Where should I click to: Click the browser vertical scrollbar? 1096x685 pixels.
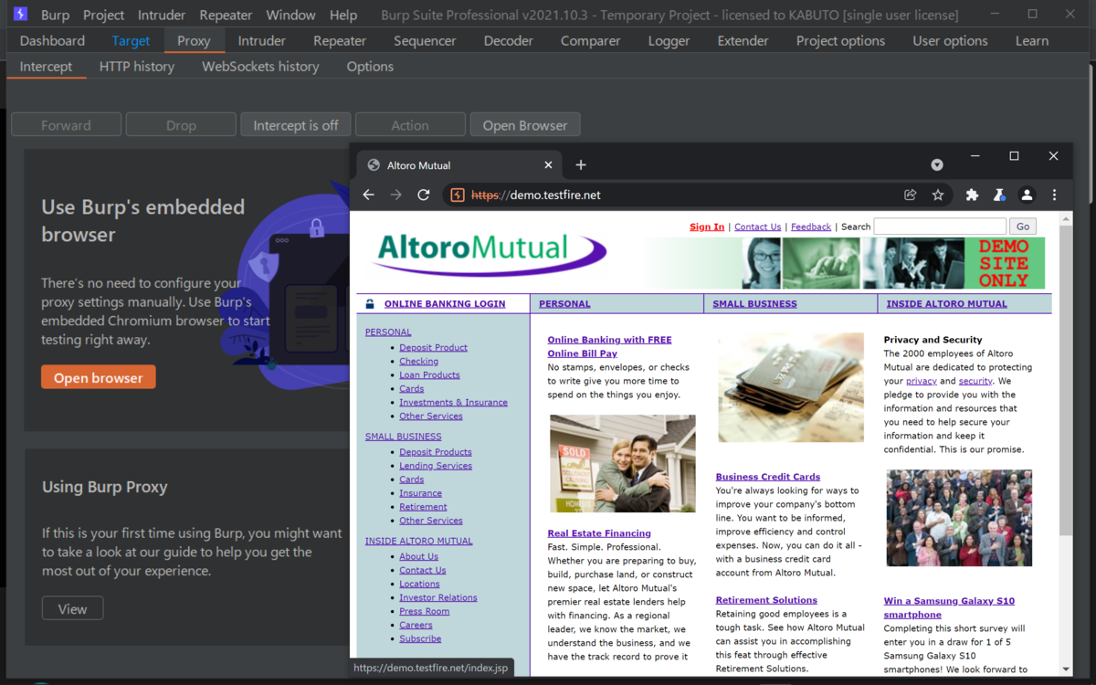[x=1066, y=380]
